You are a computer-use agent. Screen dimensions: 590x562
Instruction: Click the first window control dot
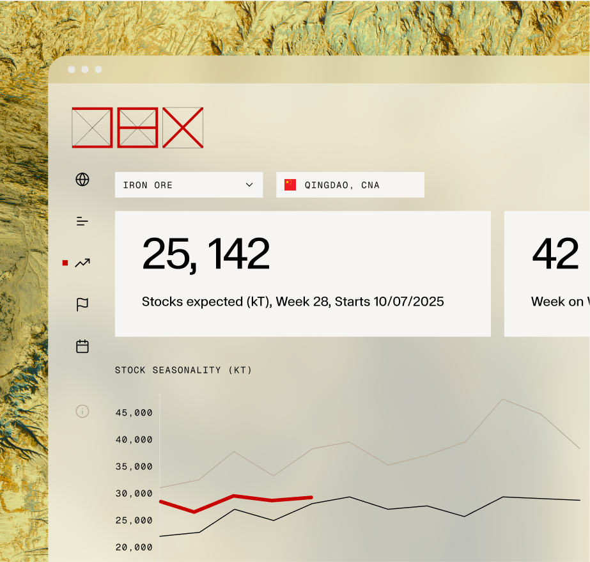coord(72,69)
